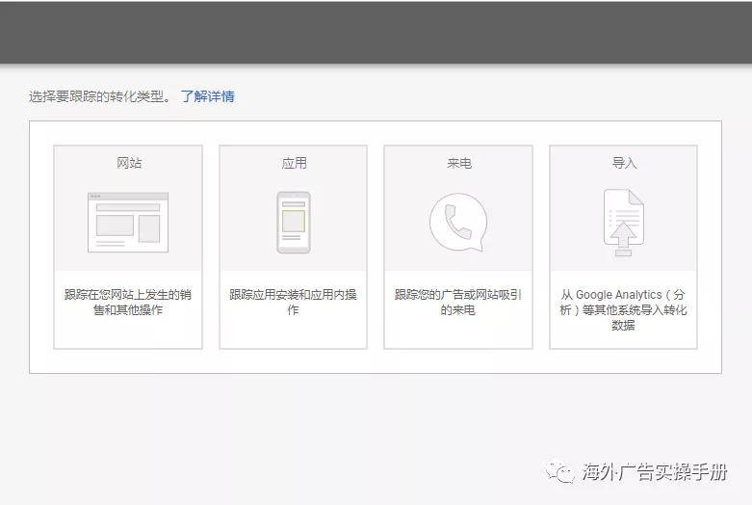Click the 跟踪在您网站上发生的销售和其他操作 description

(128, 303)
